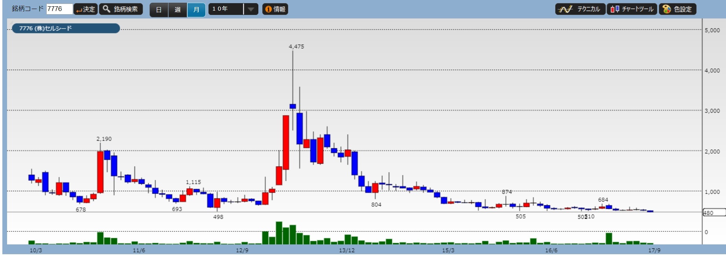Click the 4,475 peak price label
This screenshot has height=255, width=726.
[296, 46]
